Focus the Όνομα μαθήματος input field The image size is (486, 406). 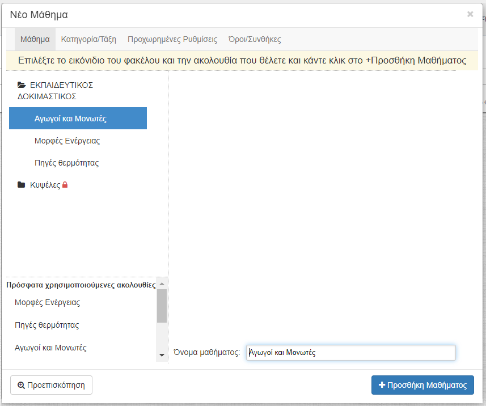[x=351, y=353]
